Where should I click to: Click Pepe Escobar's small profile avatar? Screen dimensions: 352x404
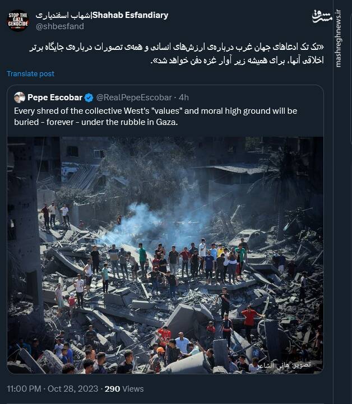(x=20, y=97)
